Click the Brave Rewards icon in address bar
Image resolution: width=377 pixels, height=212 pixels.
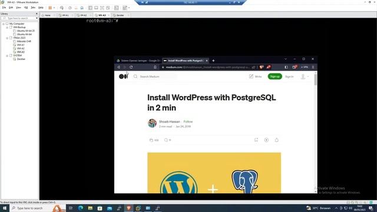[269, 67]
